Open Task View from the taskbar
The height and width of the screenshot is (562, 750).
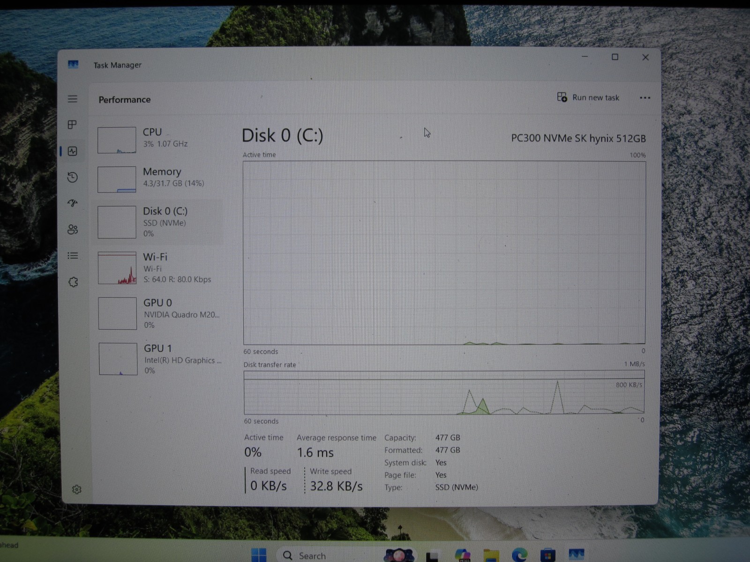pyautogui.click(x=432, y=556)
